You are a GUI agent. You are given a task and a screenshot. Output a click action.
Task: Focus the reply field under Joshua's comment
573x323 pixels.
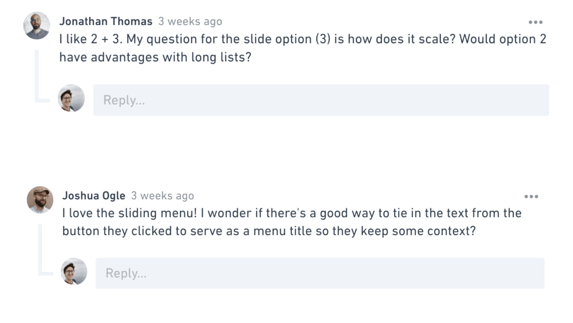point(320,273)
